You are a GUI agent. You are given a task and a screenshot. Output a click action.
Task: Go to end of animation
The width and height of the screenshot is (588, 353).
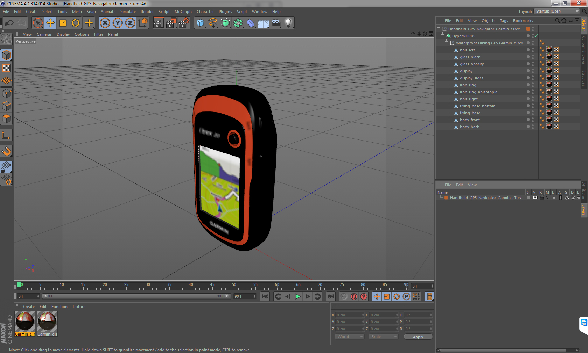[x=330, y=296]
